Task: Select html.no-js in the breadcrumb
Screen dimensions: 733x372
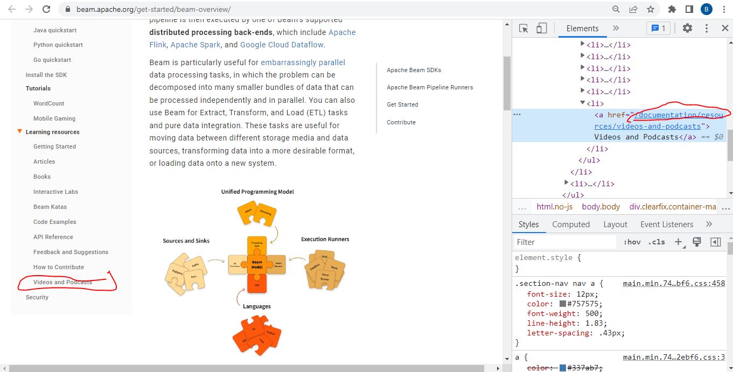Action: pos(554,207)
